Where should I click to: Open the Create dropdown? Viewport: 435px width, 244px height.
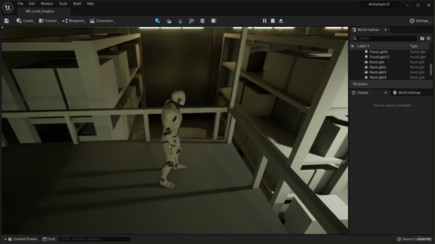point(25,21)
